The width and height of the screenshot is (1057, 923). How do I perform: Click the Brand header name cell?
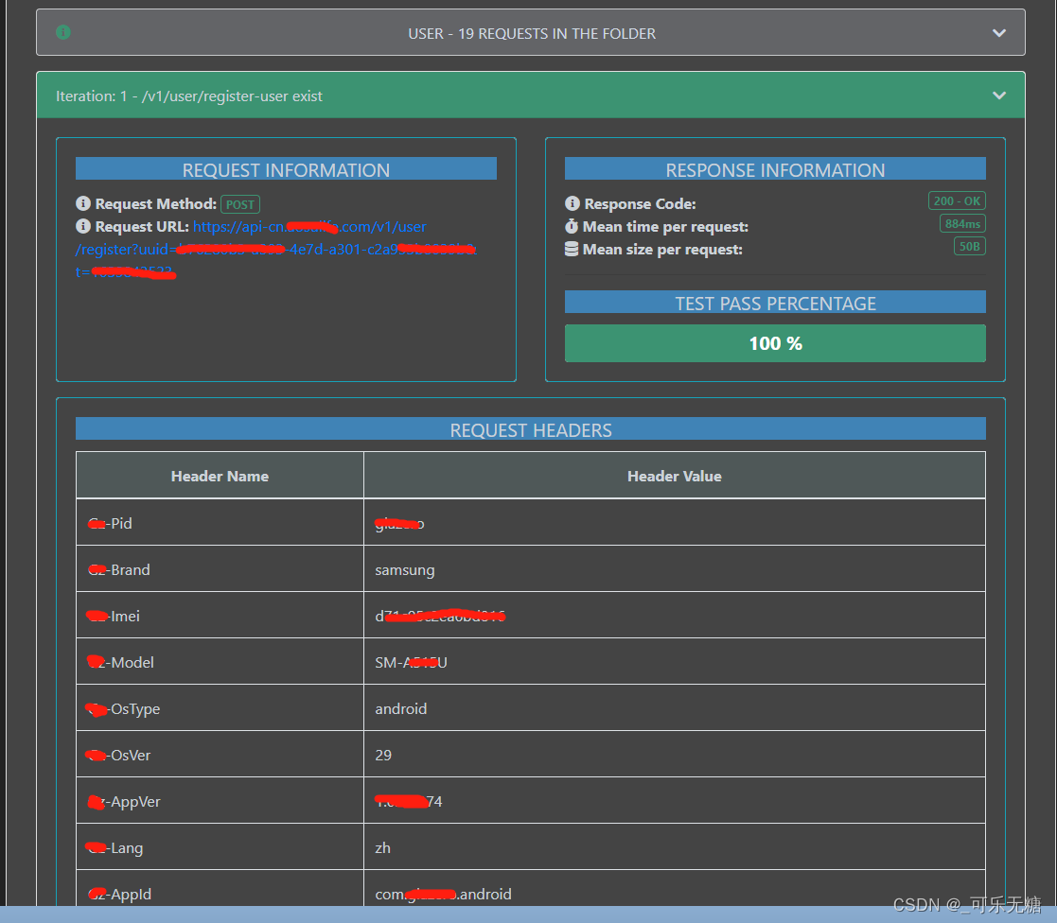coord(220,569)
